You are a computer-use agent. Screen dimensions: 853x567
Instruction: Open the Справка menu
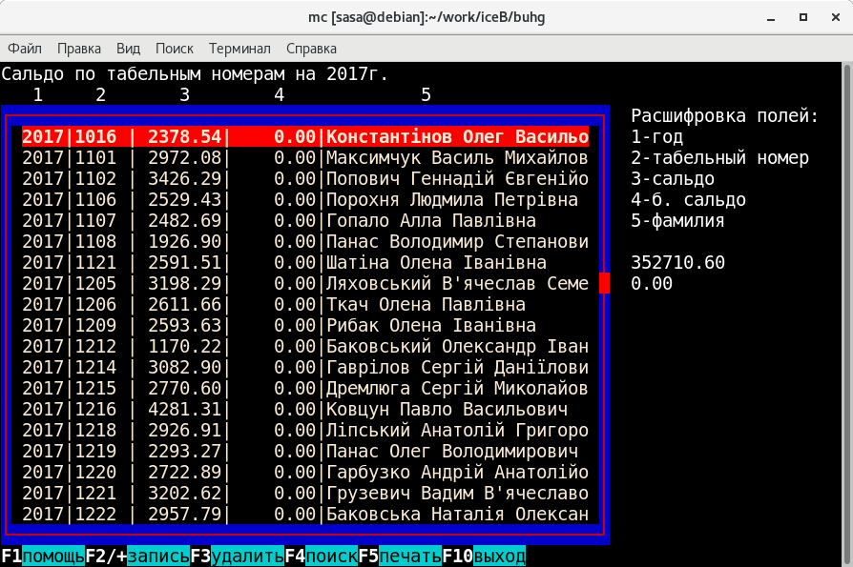click(311, 49)
